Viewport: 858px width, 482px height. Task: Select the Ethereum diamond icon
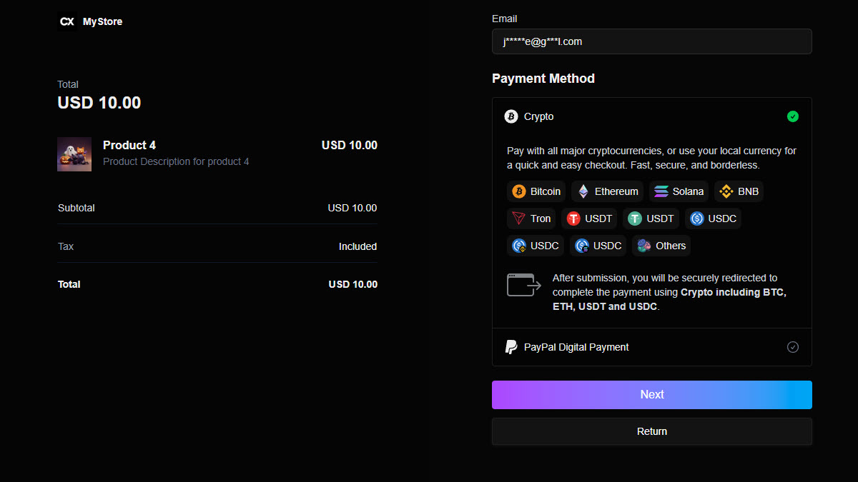coord(583,191)
